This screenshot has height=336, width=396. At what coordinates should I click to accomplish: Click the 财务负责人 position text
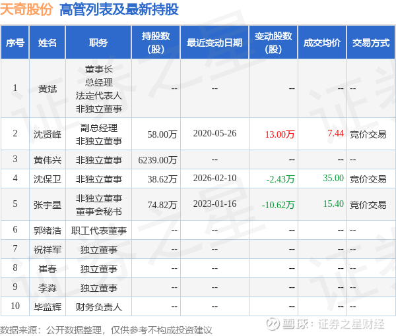pyautogui.click(x=99, y=307)
